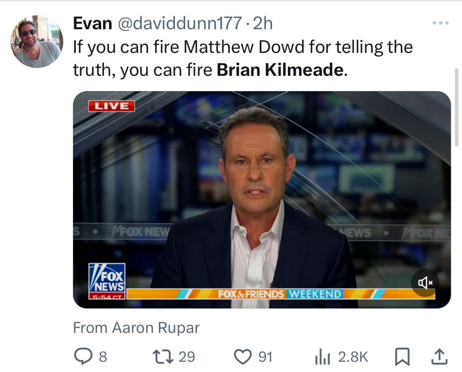Open Evan's profile picture
Image resolution: width=462 pixels, height=372 pixels.
pos(37,42)
